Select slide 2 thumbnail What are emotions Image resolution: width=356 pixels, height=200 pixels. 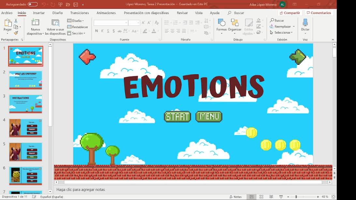(26, 80)
